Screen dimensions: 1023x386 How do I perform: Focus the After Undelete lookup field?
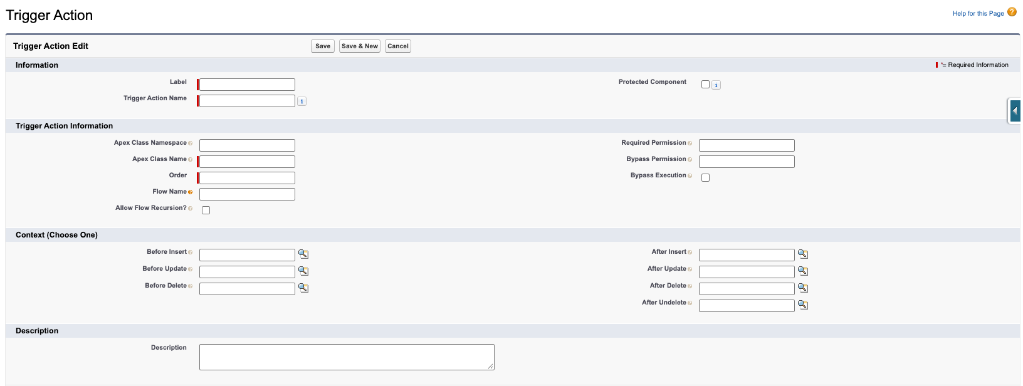(747, 306)
